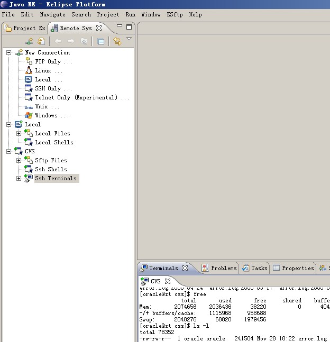Open the Search menu
Screen dimensions: 330x342
81,14
